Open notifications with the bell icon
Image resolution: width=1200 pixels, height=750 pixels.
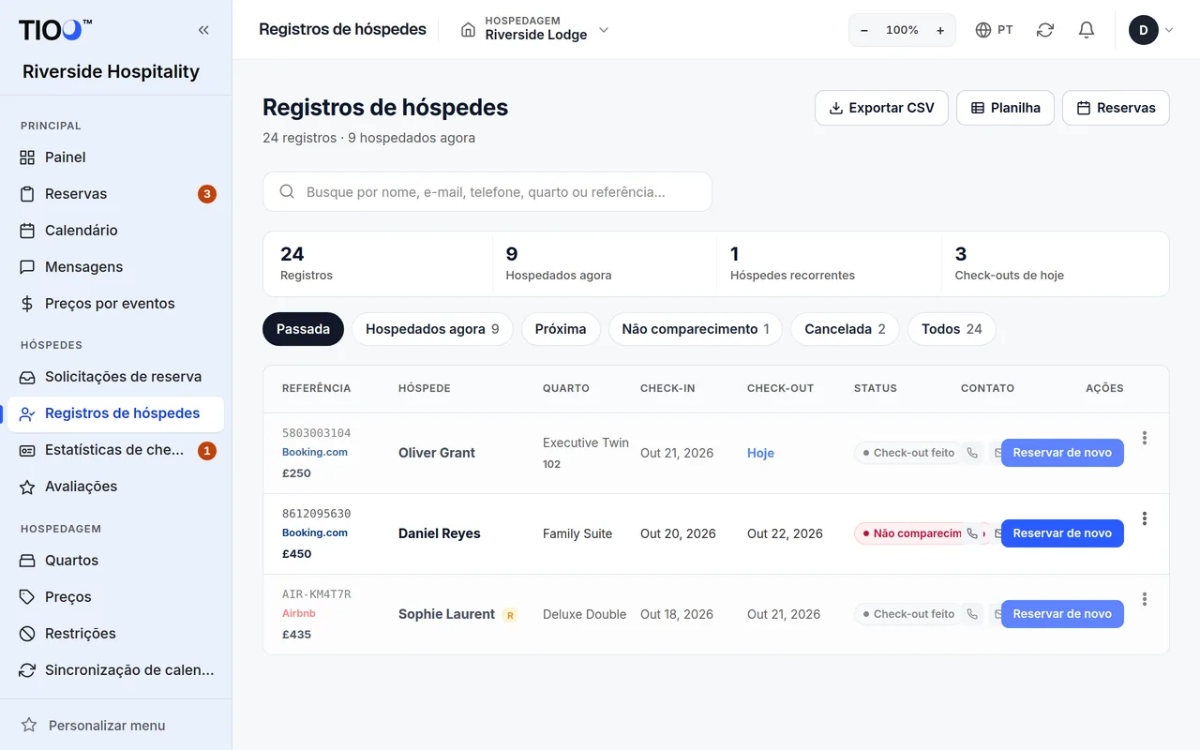[x=1087, y=30]
